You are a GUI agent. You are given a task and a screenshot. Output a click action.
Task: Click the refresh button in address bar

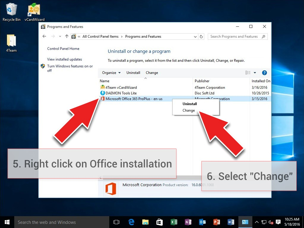point(202,37)
